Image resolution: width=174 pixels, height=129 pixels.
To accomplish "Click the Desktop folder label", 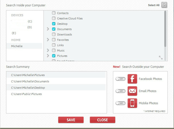I will [x=62, y=24].
